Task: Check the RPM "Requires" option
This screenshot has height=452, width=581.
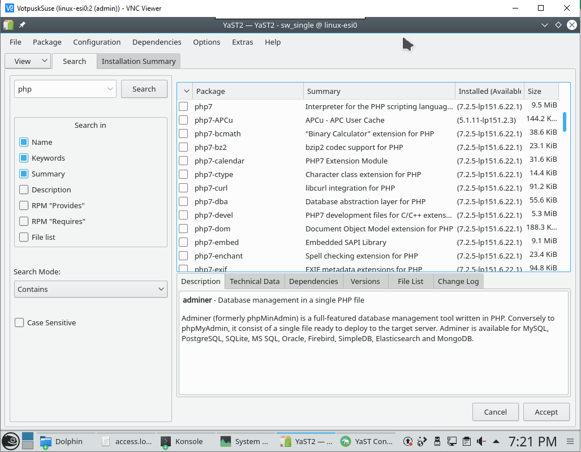Action: click(x=24, y=221)
